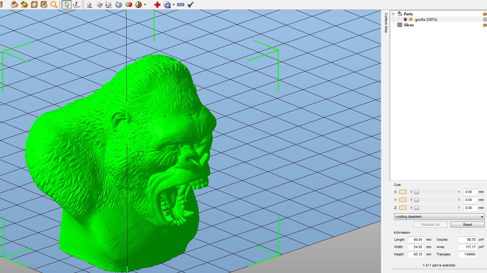Screen dimensions: 487x273
Task: Select the gorilla (100%) part row
Action: tap(438, 19)
